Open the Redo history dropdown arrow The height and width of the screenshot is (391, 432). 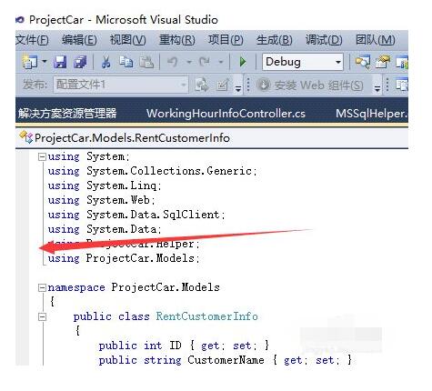pyautogui.click(x=221, y=62)
